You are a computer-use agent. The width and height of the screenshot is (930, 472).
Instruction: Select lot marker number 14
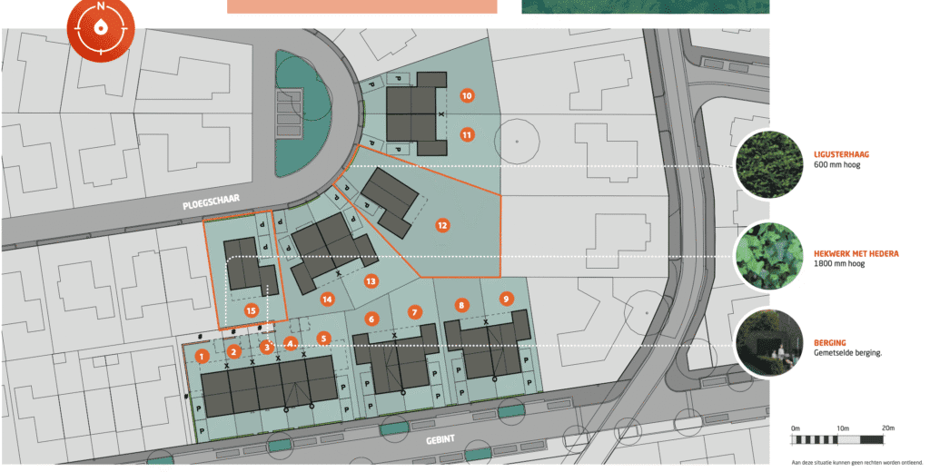(x=327, y=299)
